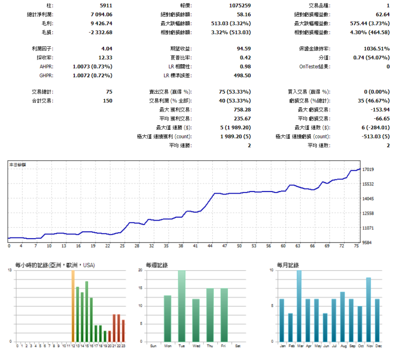Click the Tuesday bar in weekly chart

click(182, 306)
